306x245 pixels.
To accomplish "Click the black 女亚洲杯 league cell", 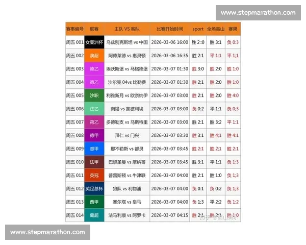I will 94,42.
